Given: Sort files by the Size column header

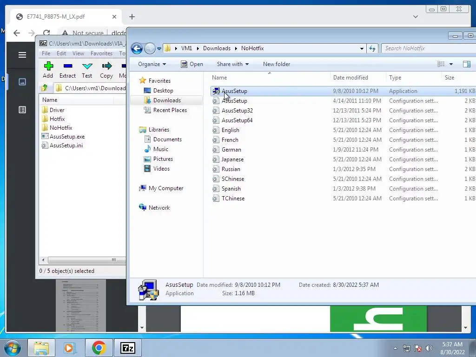Looking at the screenshot, I should coord(458,78).
